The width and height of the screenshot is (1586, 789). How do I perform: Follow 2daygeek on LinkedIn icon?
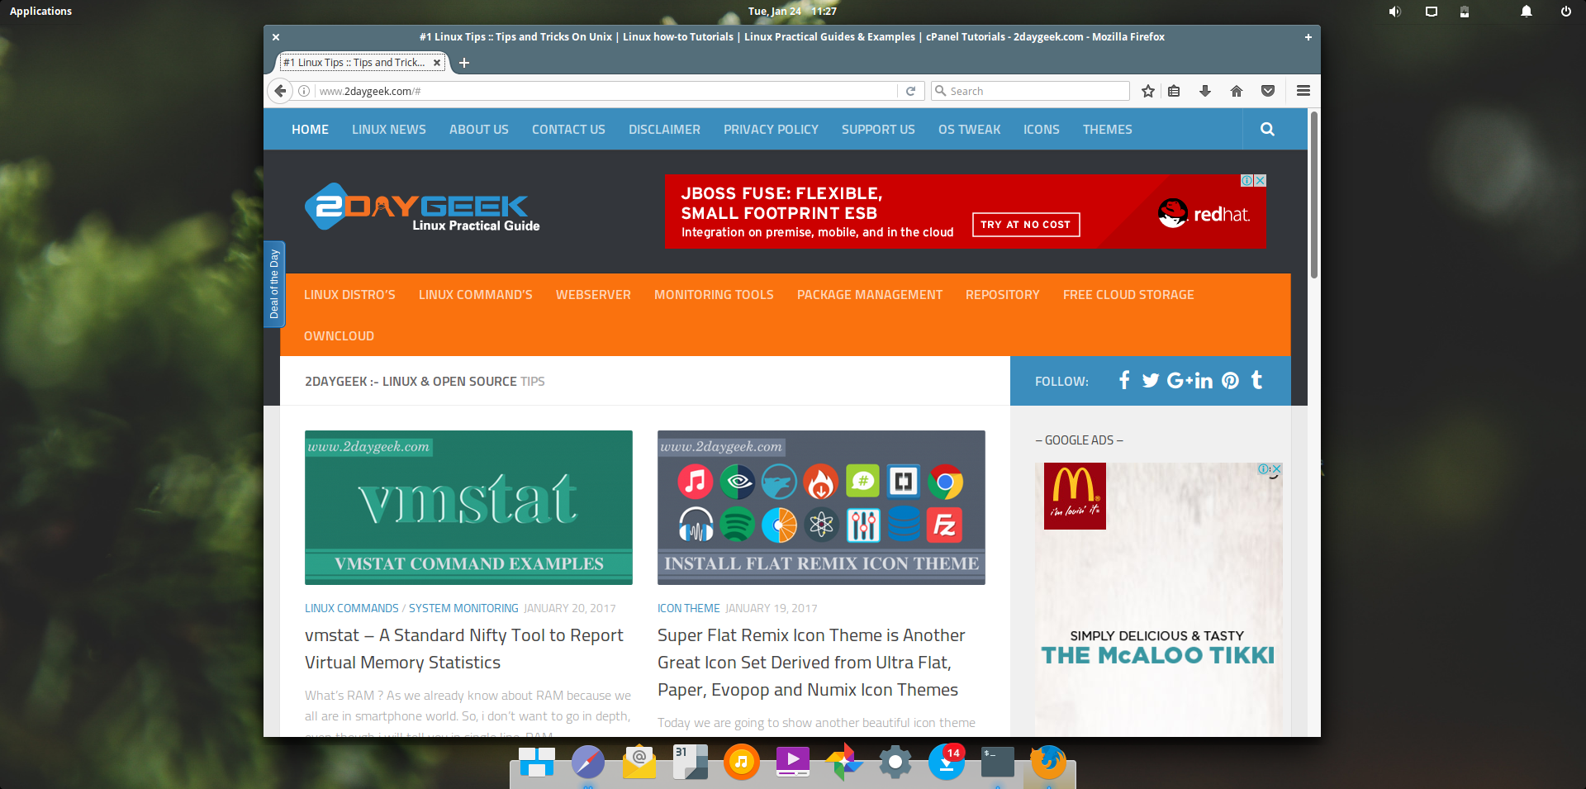pos(1204,380)
